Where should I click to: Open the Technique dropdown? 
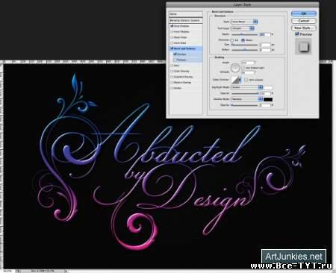(243, 28)
